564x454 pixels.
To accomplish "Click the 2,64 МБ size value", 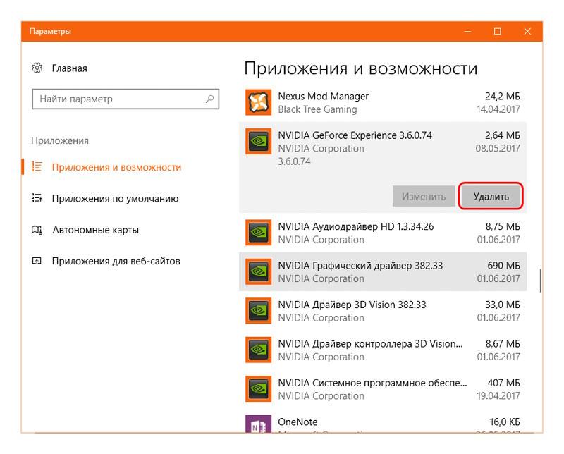I will pos(503,135).
